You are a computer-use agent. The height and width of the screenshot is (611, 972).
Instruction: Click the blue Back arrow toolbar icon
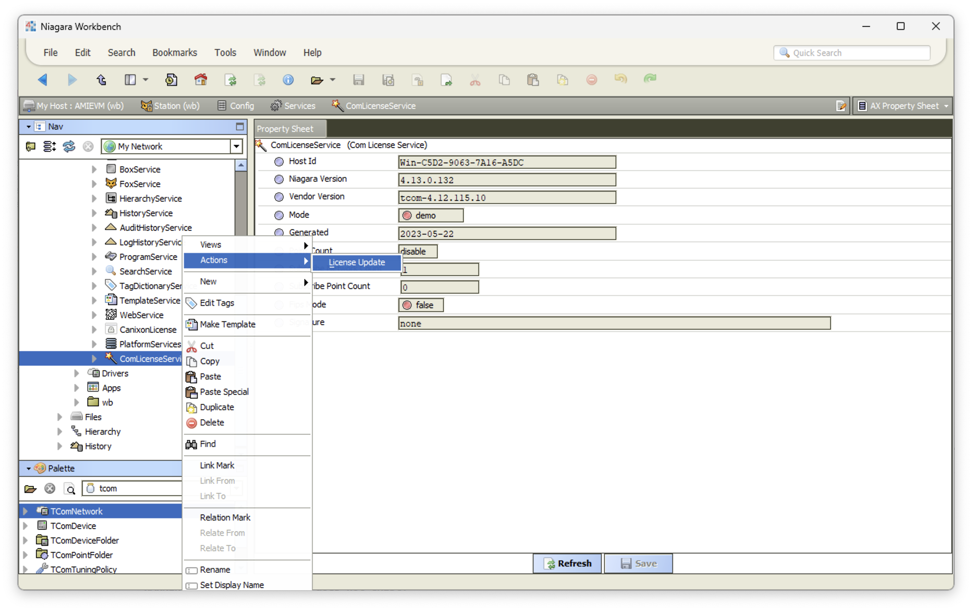click(43, 80)
